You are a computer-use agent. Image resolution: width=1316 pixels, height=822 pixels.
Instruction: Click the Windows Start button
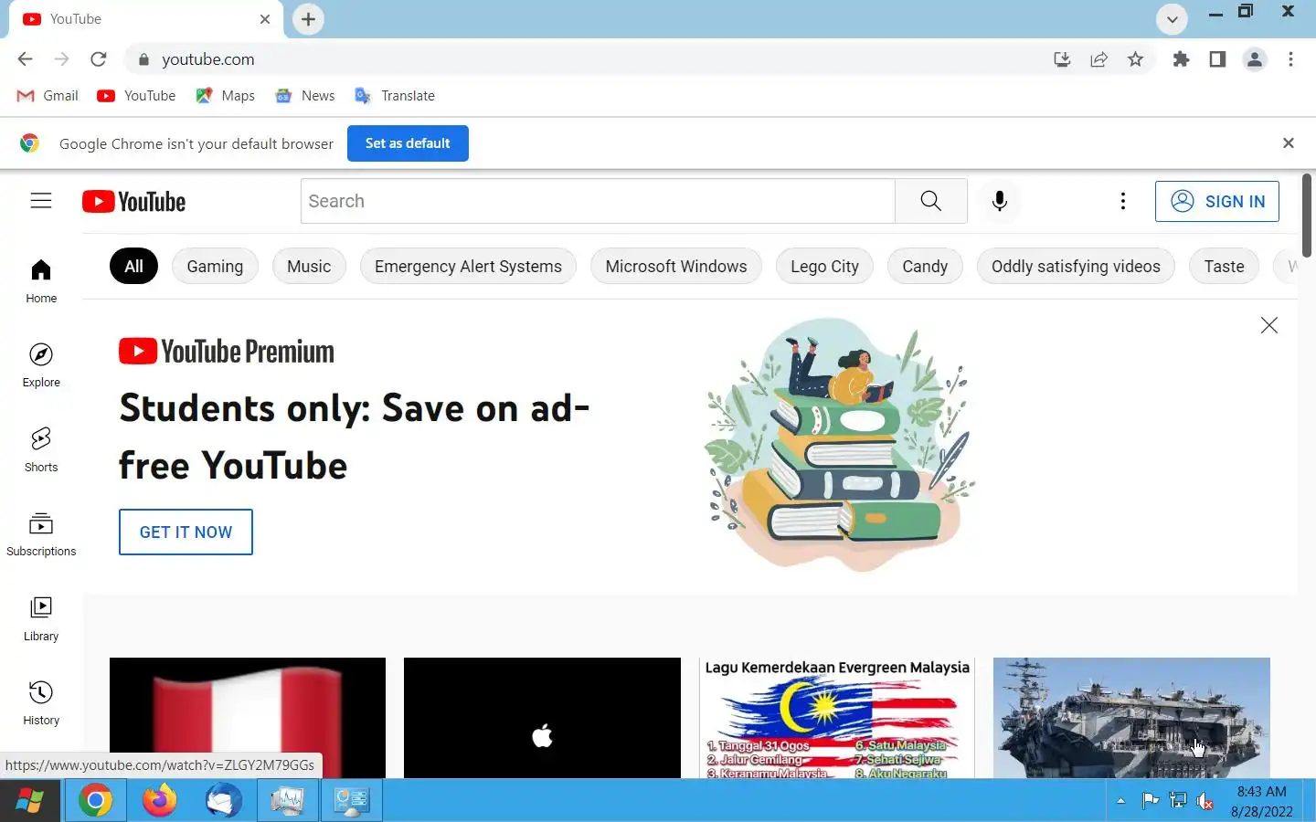[x=29, y=801]
